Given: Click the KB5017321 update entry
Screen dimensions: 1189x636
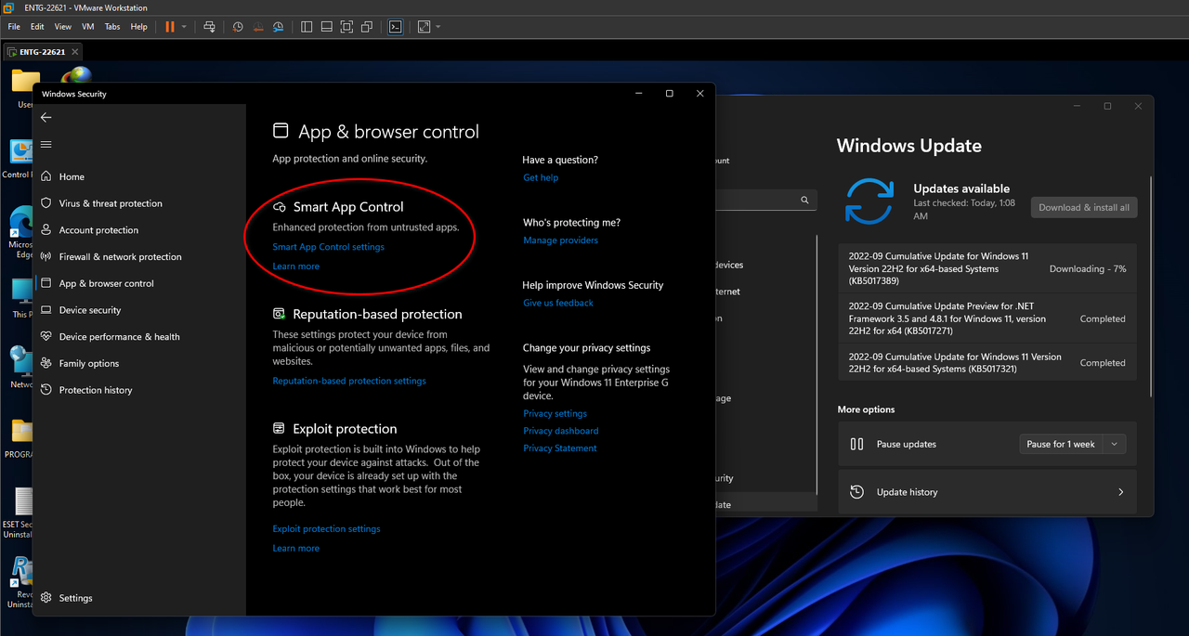Looking at the screenshot, I should pyautogui.click(x=987, y=363).
